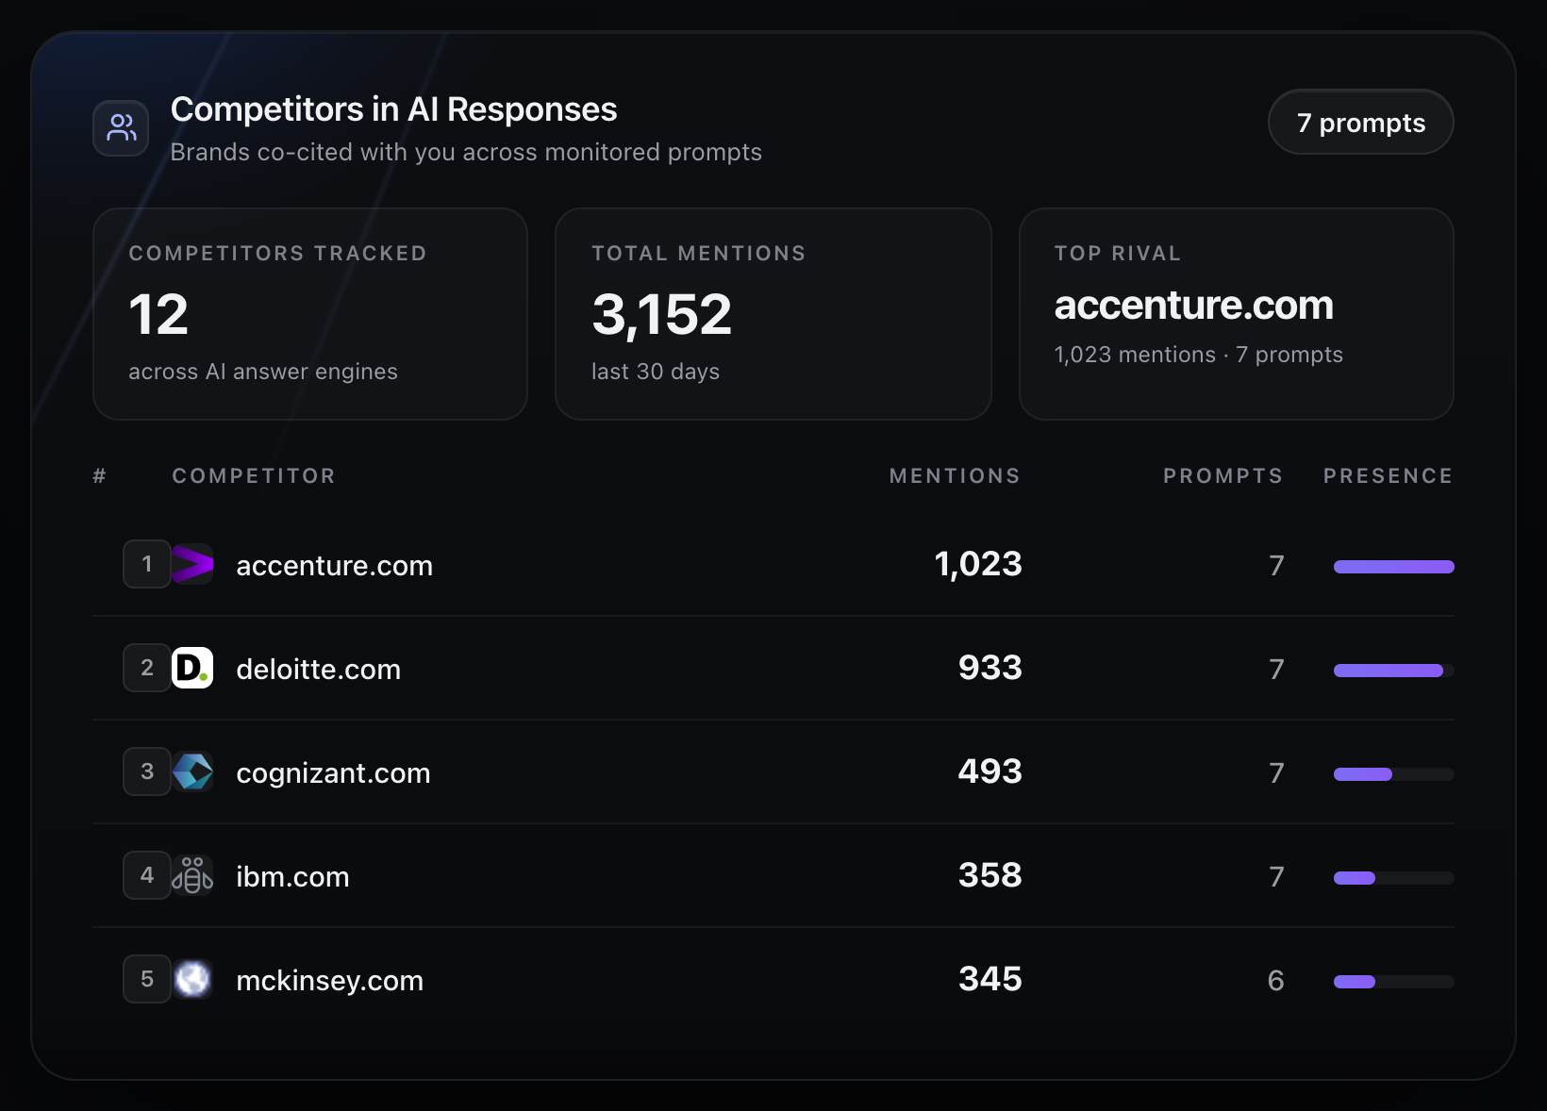This screenshot has height=1111, width=1547.
Task: Click the McKinsey logo icon
Action: 192,979
